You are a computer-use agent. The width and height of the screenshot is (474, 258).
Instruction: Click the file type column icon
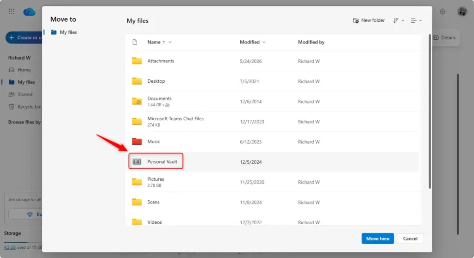click(135, 42)
